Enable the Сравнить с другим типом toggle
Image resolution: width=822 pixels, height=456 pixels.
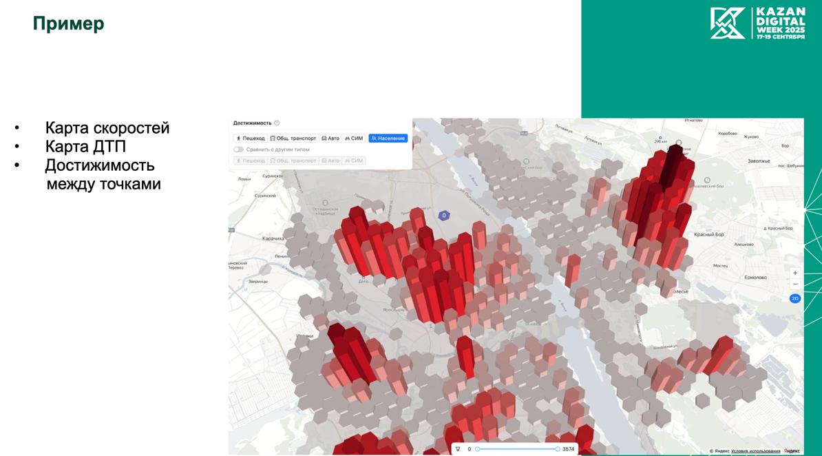239,149
